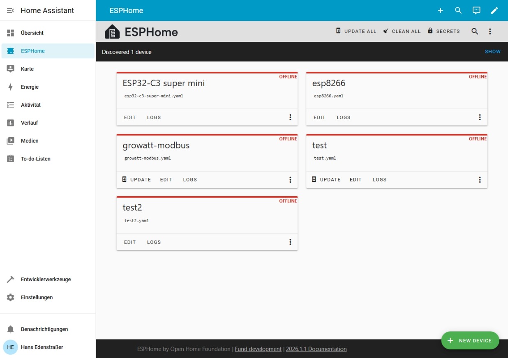Click the esp8266.yaml filename
The width and height of the screenshot is (508, 358).
[329, 96]
